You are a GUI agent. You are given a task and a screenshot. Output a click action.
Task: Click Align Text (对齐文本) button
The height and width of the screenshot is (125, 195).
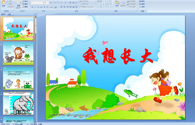pos(84,4)
